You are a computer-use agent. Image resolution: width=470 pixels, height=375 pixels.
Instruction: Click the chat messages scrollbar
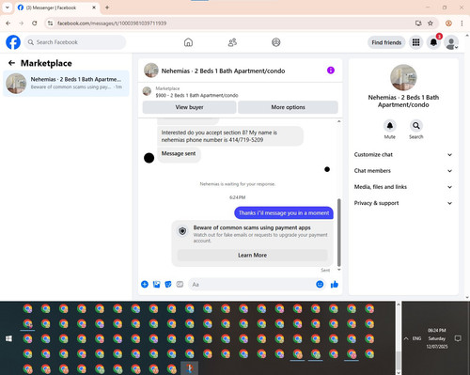pos(338,232)
